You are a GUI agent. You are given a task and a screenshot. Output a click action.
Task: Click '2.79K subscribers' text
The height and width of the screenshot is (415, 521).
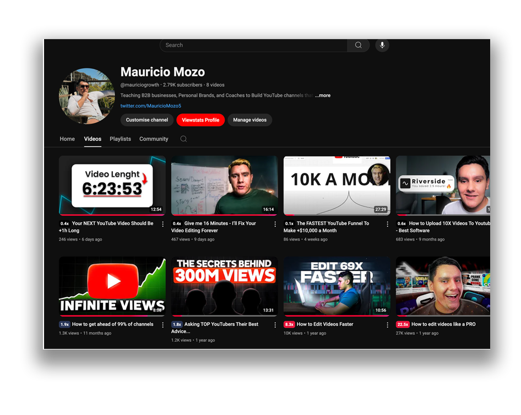(182, 85)
